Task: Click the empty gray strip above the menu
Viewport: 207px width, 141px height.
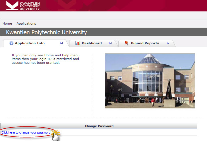Action: click(103, 15)
